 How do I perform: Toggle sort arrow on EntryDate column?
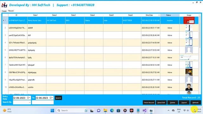(x=159, y=15)
